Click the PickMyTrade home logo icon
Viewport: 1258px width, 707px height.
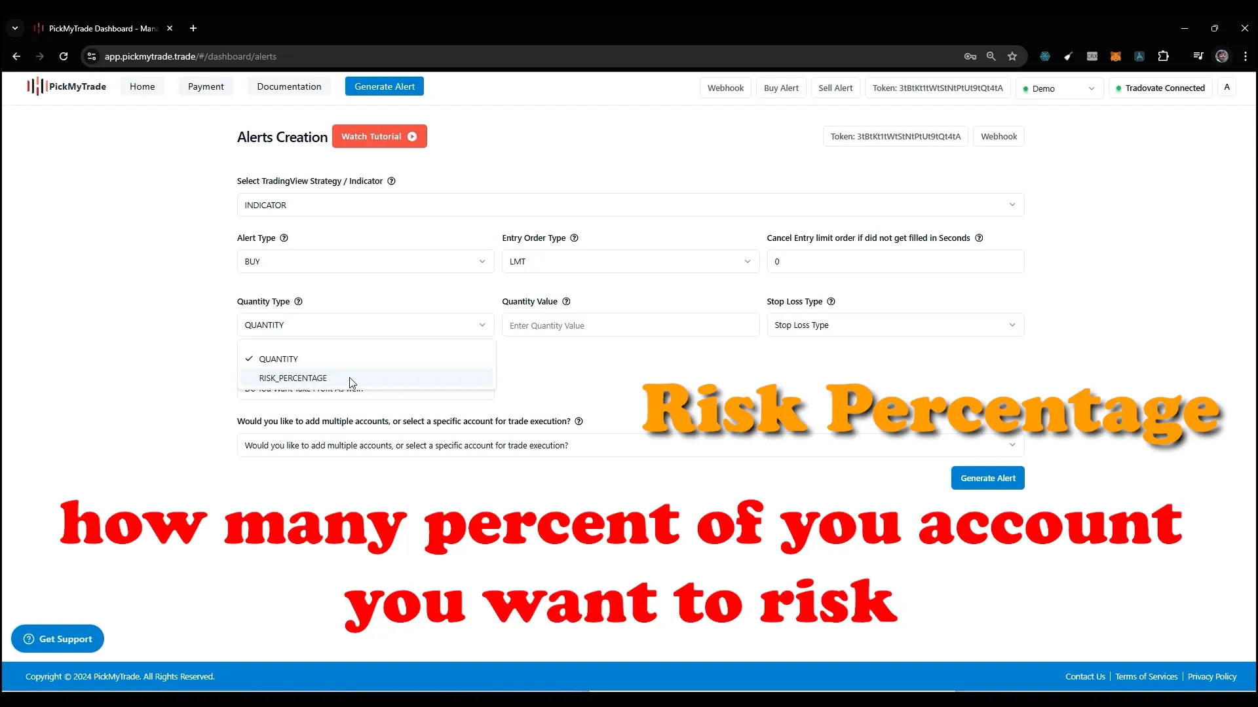[x=35, y=86]
